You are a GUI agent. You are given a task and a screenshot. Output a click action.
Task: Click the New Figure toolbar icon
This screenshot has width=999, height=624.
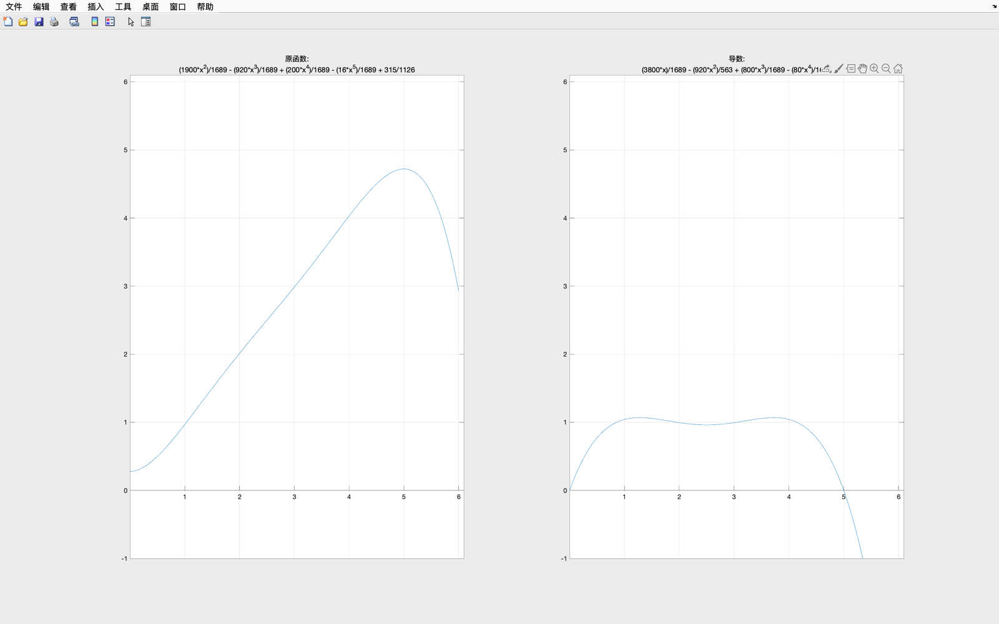pos(8,22)
